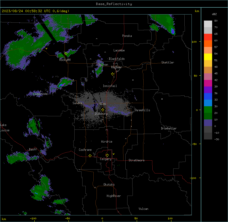Image resolution: width=228 pixels, height=222 pixels.
Task: Click the dBZ legend heading
Action: tap(214, 14)
